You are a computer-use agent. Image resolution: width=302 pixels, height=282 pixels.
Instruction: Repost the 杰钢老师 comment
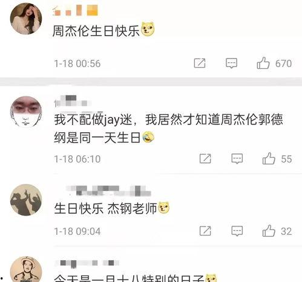pos(205,231)
